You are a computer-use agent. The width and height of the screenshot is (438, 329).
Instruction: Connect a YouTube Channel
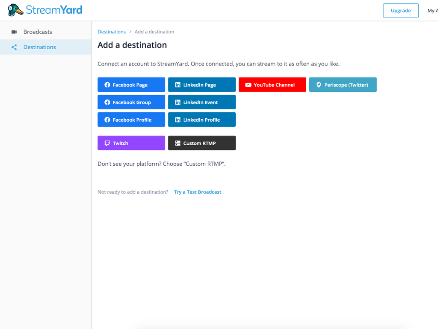(272, 84)
